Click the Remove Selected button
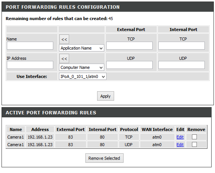This screenshot has height=173, width=215. (104, 158)
